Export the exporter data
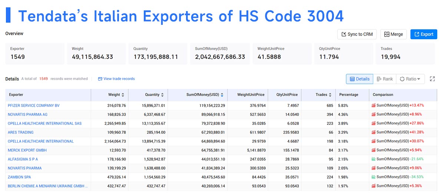The image size is (441, 196). pos(424,34)
